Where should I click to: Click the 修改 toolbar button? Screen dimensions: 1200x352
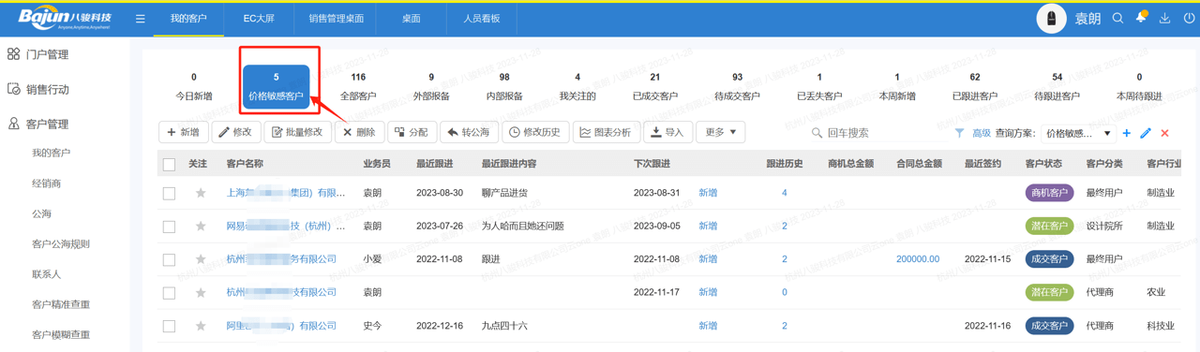(x=236, y=132)
